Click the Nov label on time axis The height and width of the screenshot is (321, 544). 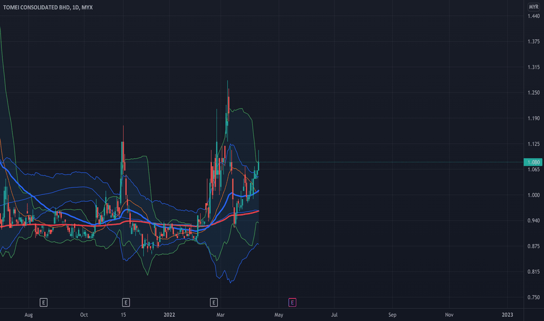coord(449,315)
